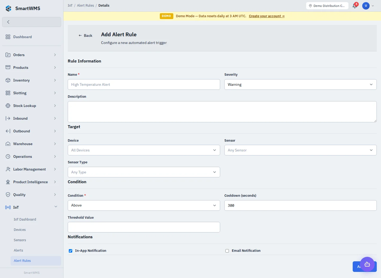Collapse the IoT menu chevron
Image resolution: width=381 pixels, height=278 pixels.
click(x=56, y=207)
